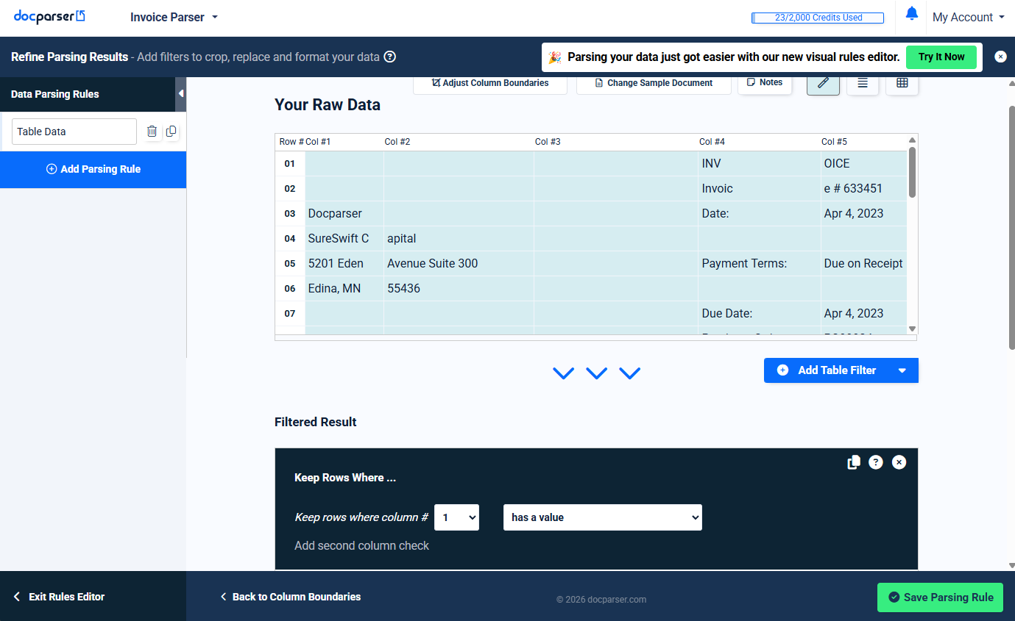Click Save Parsing Rule button
1015x621 pixels.
pos(940,597)
